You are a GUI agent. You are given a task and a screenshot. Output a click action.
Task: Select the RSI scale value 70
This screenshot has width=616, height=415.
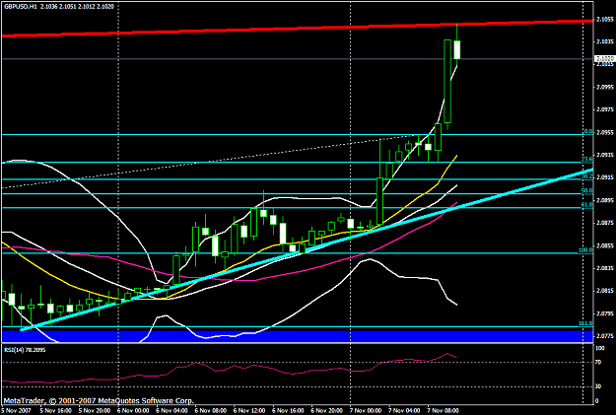click(598, 363)
